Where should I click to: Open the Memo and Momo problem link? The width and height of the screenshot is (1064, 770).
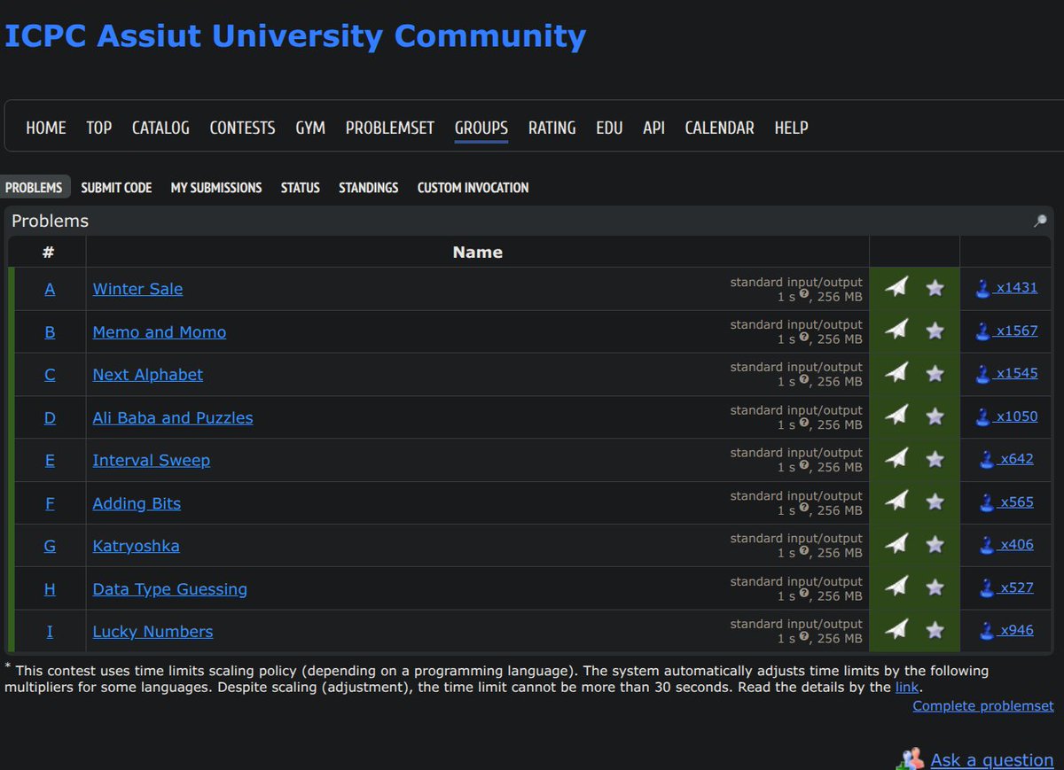click(x=160, y=331)
